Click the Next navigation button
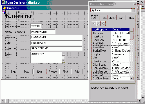The width and height of the screenshot is (145, 104). pos(40,72)
